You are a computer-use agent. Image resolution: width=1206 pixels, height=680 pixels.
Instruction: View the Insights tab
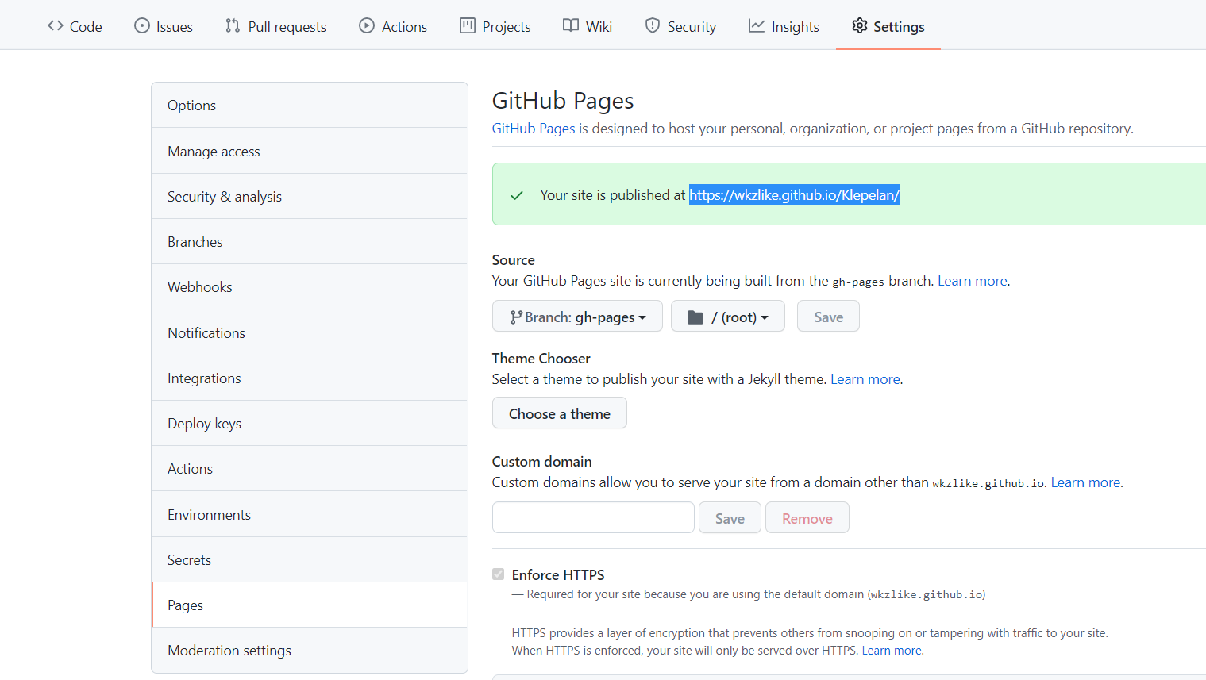784,26
